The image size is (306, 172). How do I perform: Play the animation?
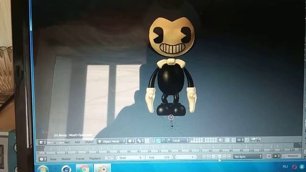click(x=217, y=157)
